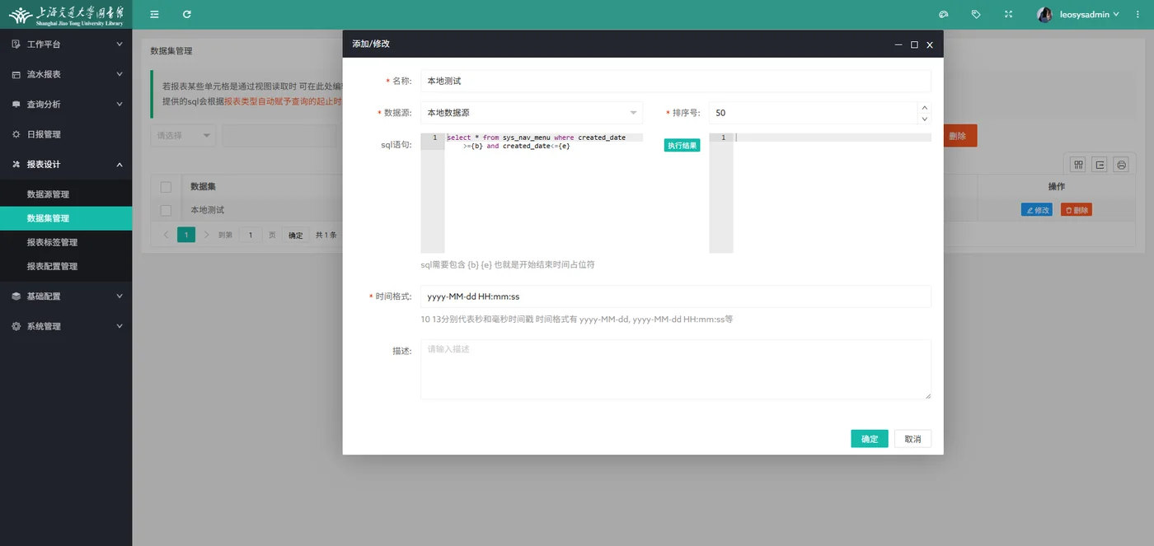Click the 基础配置 layers icon
Viewport: 1154px width, 546px height.
click(x=16, y=296)
